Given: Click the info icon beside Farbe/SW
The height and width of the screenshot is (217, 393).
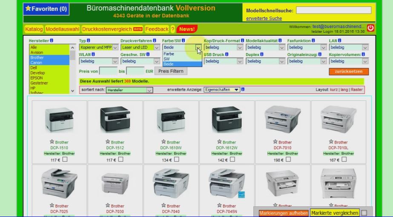Looking at the screenshot, I should pos(184,40).
